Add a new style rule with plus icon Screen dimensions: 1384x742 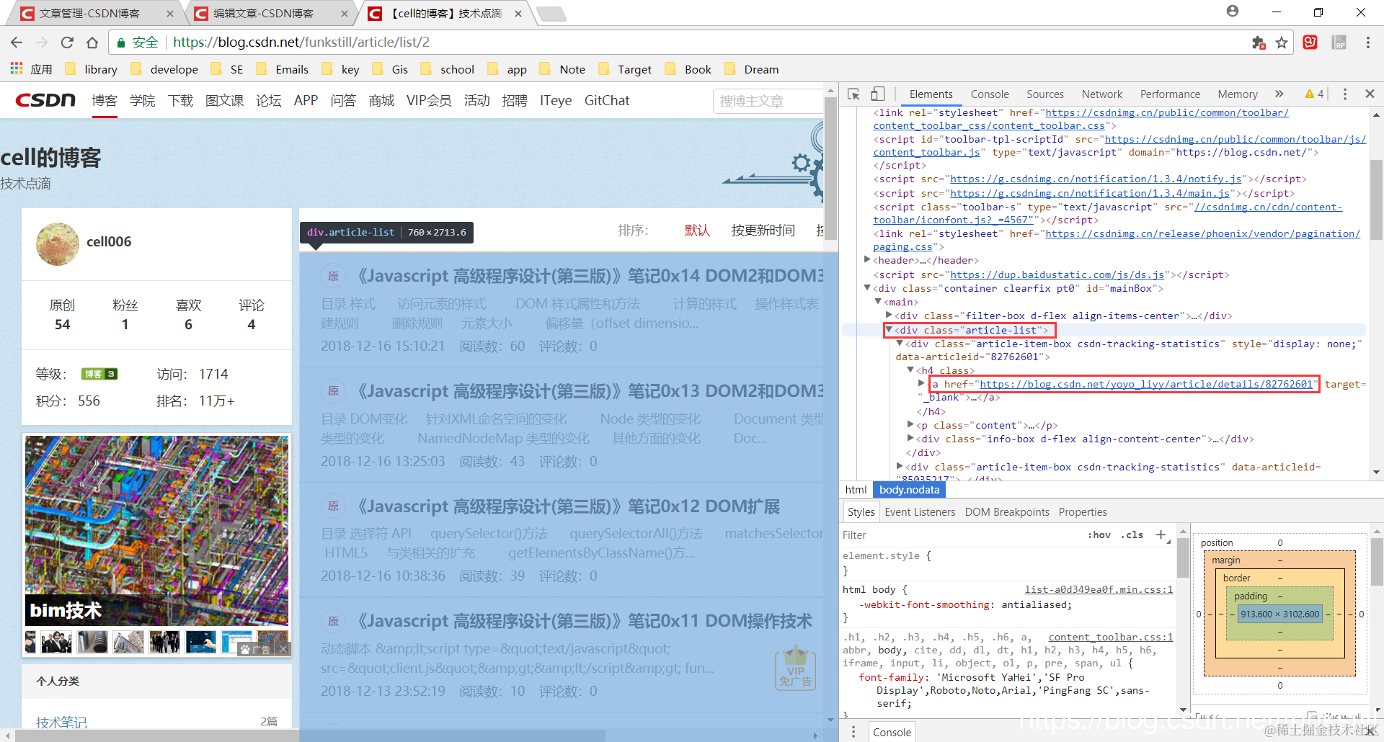[x=1161, y=535]
